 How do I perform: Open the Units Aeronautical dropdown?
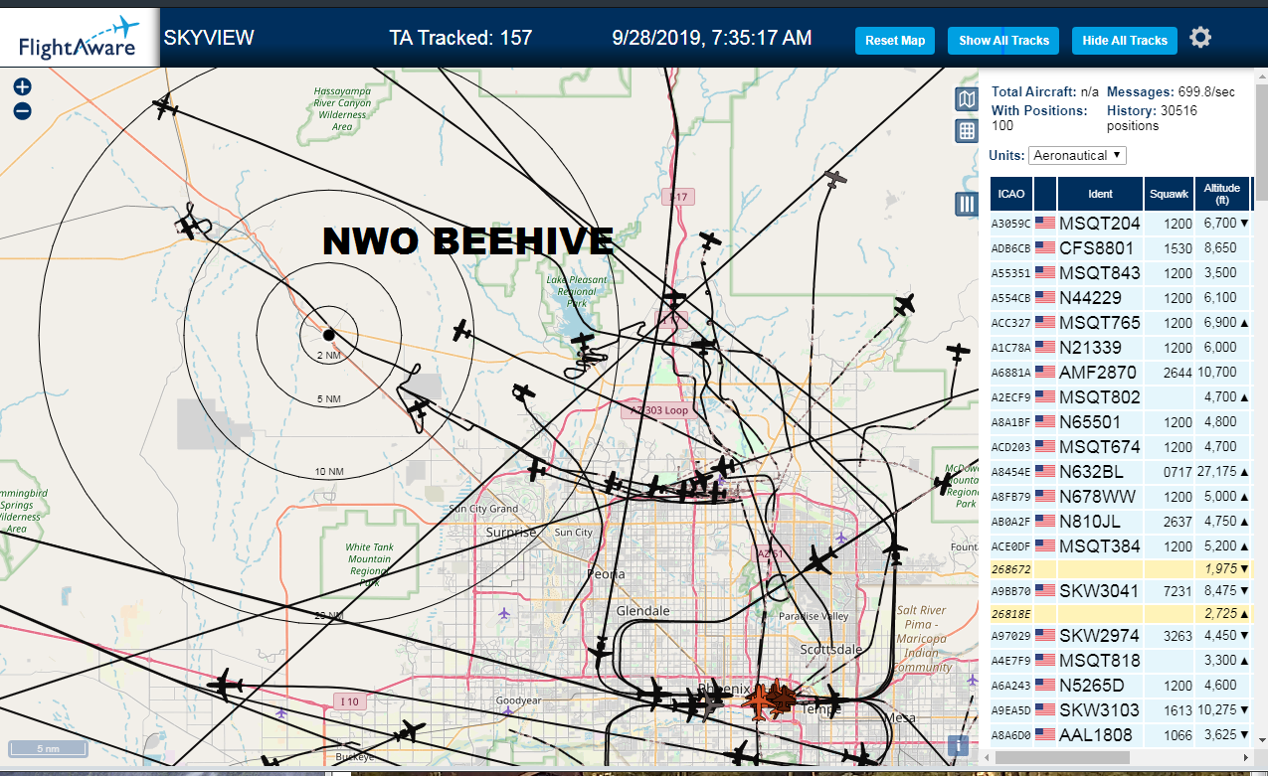(x=1078, y=155)
